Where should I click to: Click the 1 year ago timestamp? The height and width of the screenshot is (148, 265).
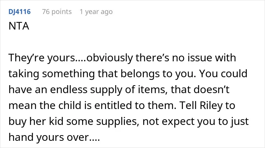[96, 12]
